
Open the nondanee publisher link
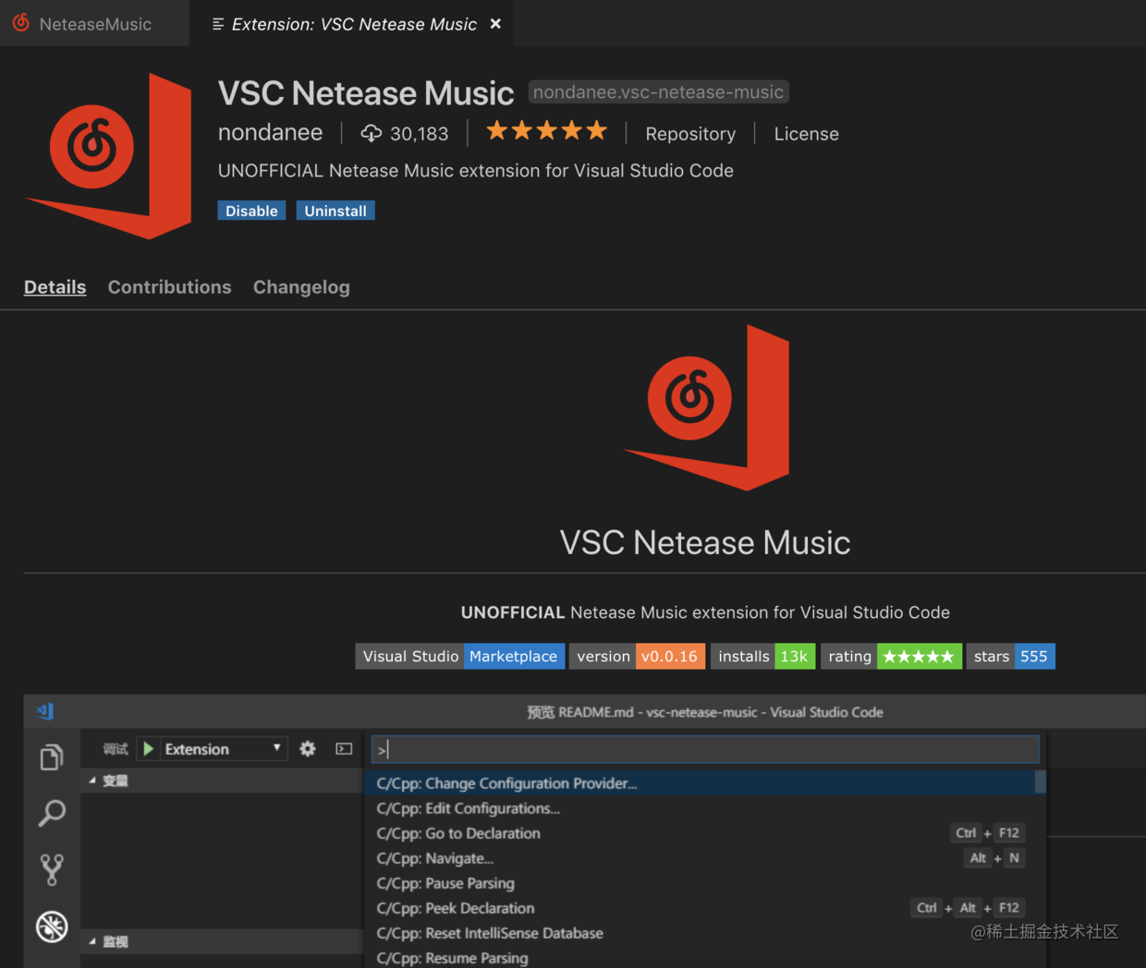270,133
